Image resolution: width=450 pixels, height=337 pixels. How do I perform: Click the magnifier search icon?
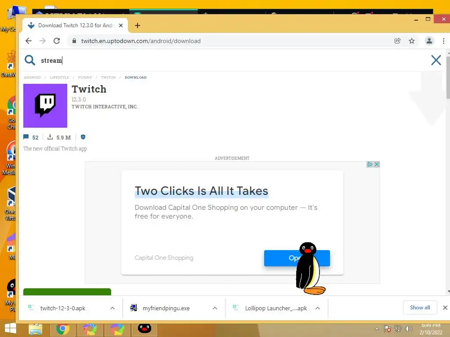click(x=30, y=60)
